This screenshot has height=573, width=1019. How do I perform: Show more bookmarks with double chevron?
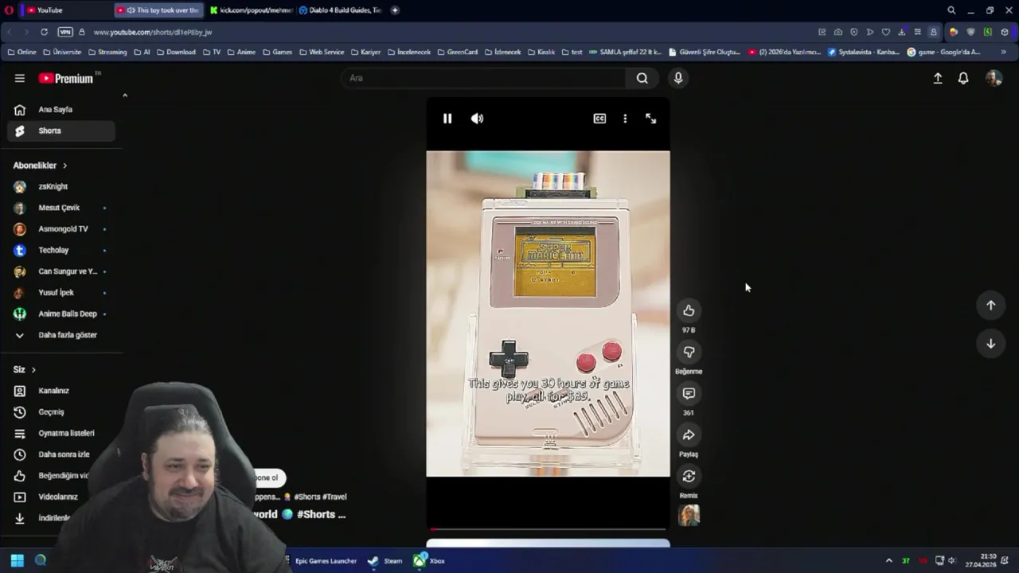(1003, 52)
